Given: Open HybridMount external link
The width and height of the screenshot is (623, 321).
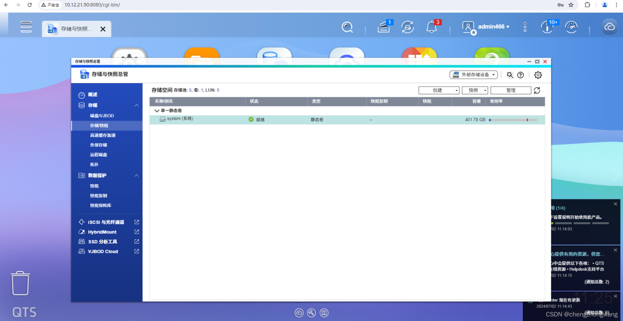Looking at the screenshot, I should click(102, 232).
